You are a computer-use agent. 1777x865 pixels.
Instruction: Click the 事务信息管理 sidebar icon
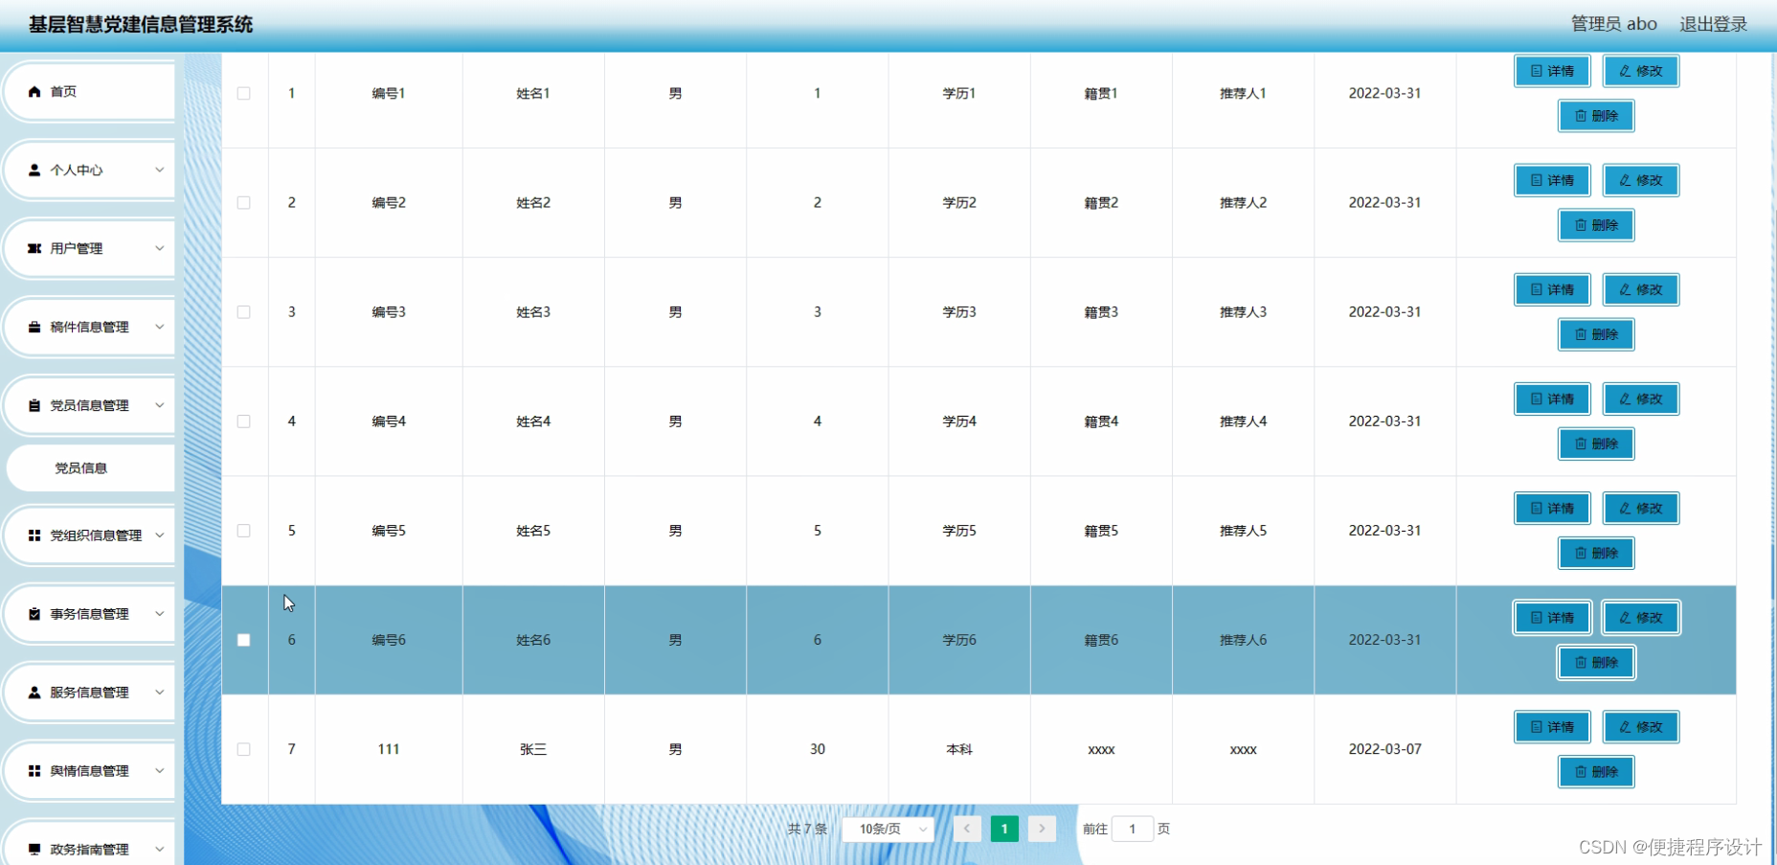[x=35, y=613]
